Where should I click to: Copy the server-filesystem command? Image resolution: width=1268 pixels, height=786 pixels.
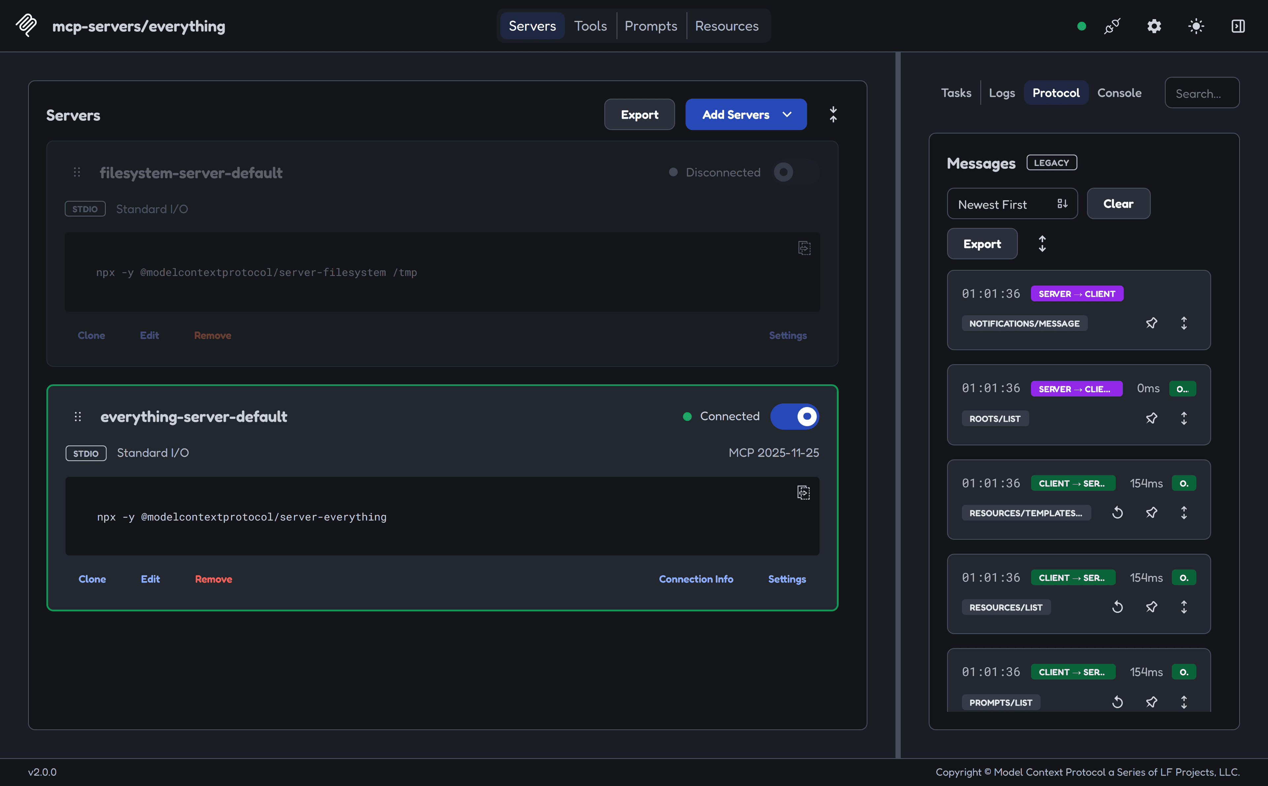tap(804, 248)
